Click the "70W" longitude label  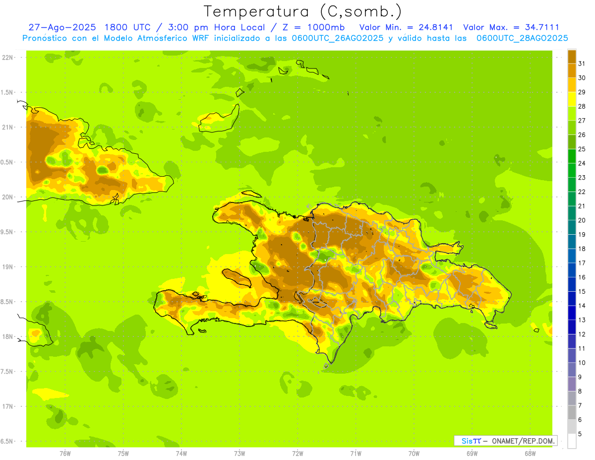point(414,454)
